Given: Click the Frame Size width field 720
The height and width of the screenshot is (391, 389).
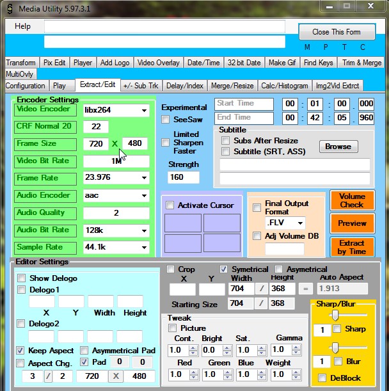Looking at the screenshot, I should tap(96, 144).
